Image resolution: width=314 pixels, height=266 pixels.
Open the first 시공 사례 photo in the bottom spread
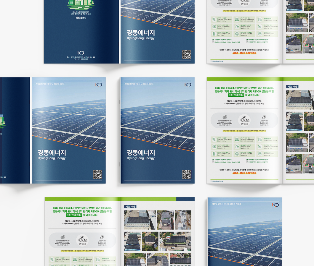[140, 220]
